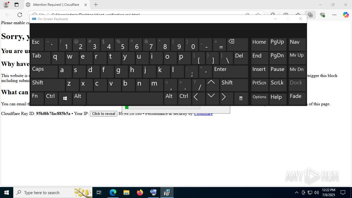This screenshot has width=352, height=198.
Task: Open the Edge profile avatar icon
Action: point(6,5)
